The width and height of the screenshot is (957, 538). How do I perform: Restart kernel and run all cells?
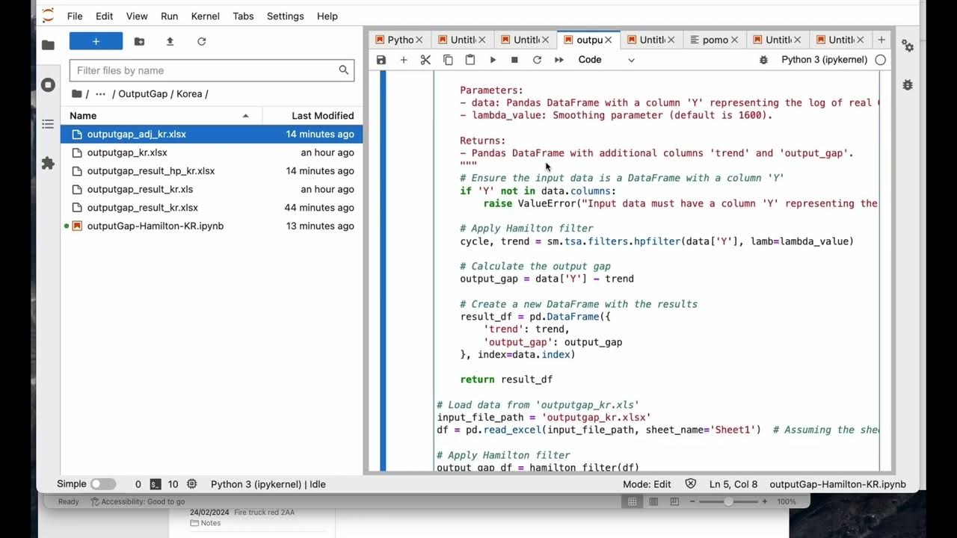coord(558,60)
